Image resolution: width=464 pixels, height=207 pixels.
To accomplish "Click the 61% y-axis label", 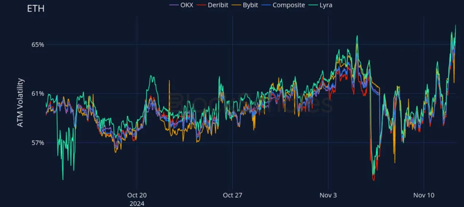I will 38,93.
